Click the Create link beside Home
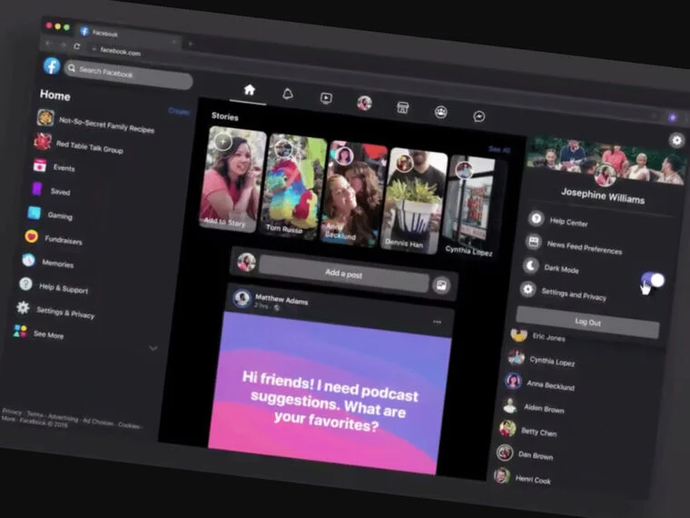This screenshot has width=690, height=518. [x=179, y=111]
